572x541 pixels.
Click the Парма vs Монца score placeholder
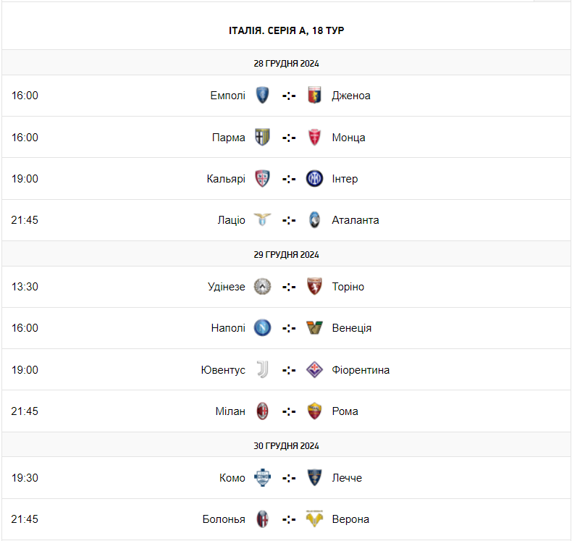(289, 138)
